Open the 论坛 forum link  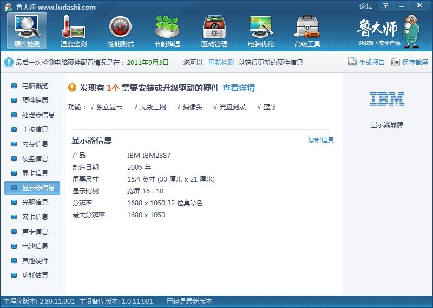[366, 6]
